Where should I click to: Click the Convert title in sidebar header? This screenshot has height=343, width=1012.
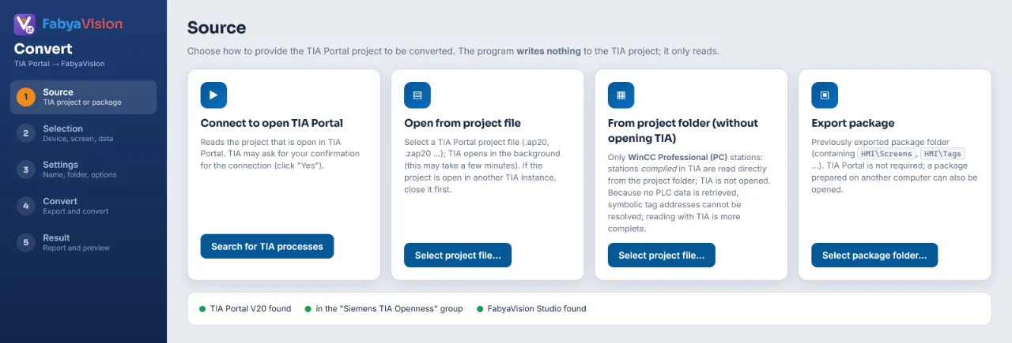click(x=43, y=49)
